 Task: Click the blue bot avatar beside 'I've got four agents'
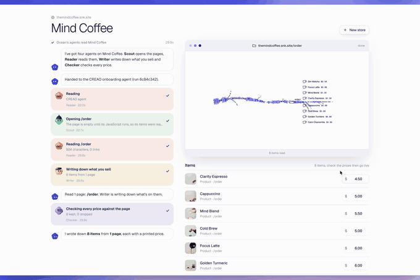55,67
